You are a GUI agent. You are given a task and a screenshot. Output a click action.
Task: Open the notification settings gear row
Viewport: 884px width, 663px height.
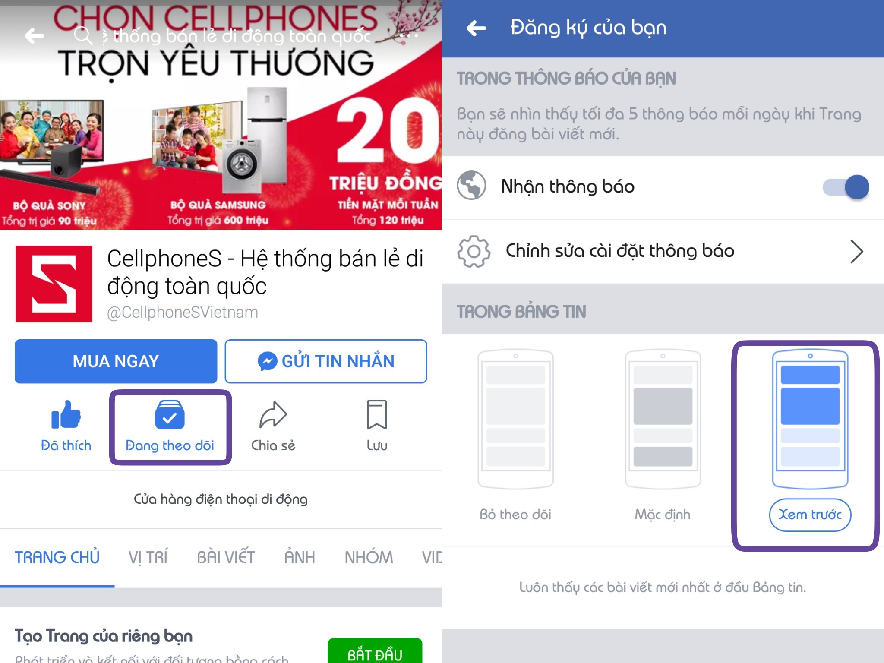tap(663, 251)
